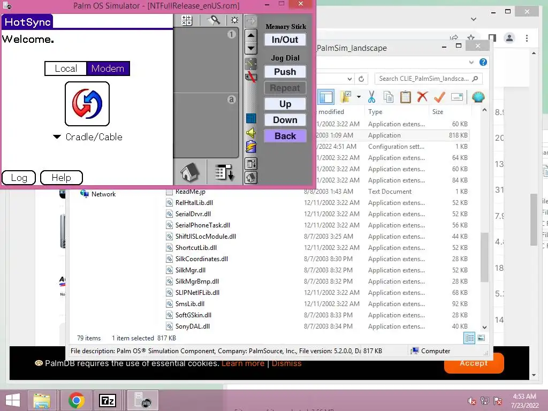This screenshot has height=411, width=548.
Task: Click the Jog Dial Up button
Action: 285,104
